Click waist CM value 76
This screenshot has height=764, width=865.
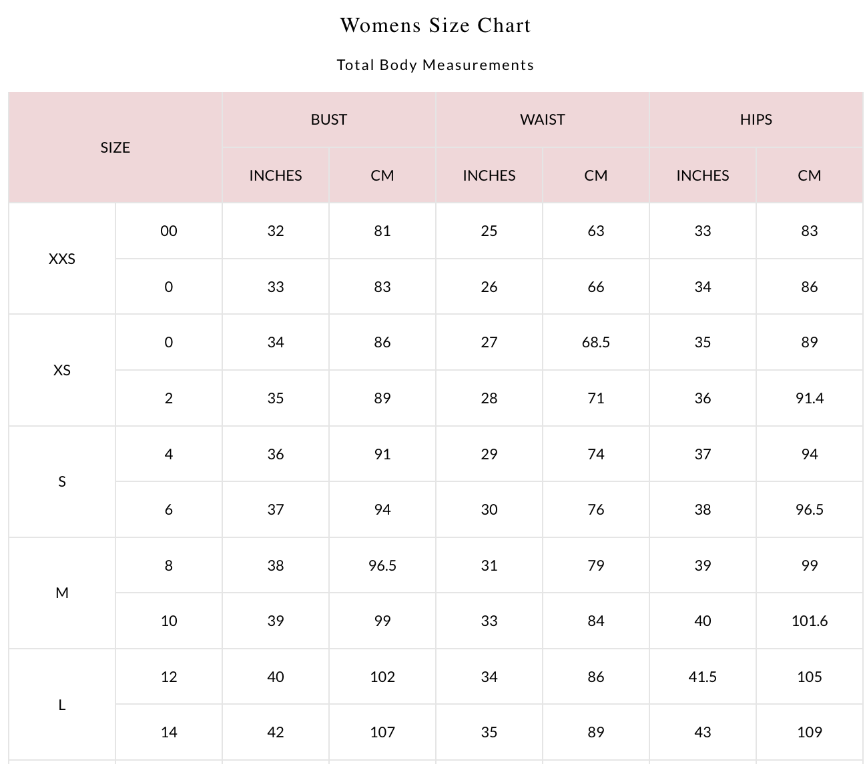click(x=596, y=509)
